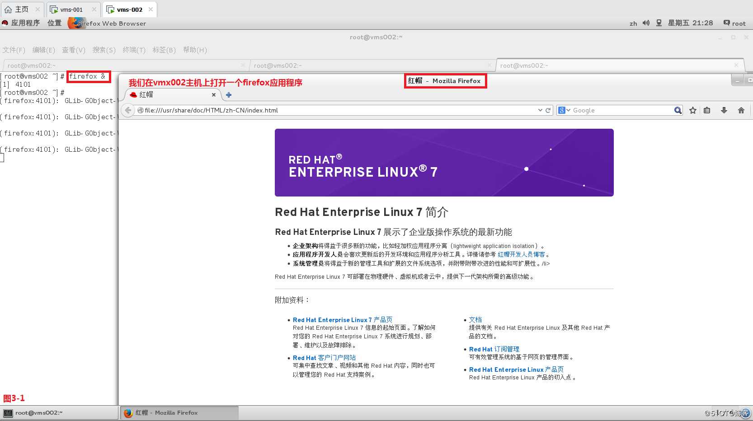Click the zh input method indicator
The height and width of the screenshot is (421, 753).
633,23
